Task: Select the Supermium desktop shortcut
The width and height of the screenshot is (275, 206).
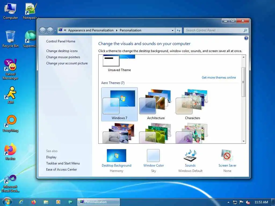Action: click(x=30, y=39)
